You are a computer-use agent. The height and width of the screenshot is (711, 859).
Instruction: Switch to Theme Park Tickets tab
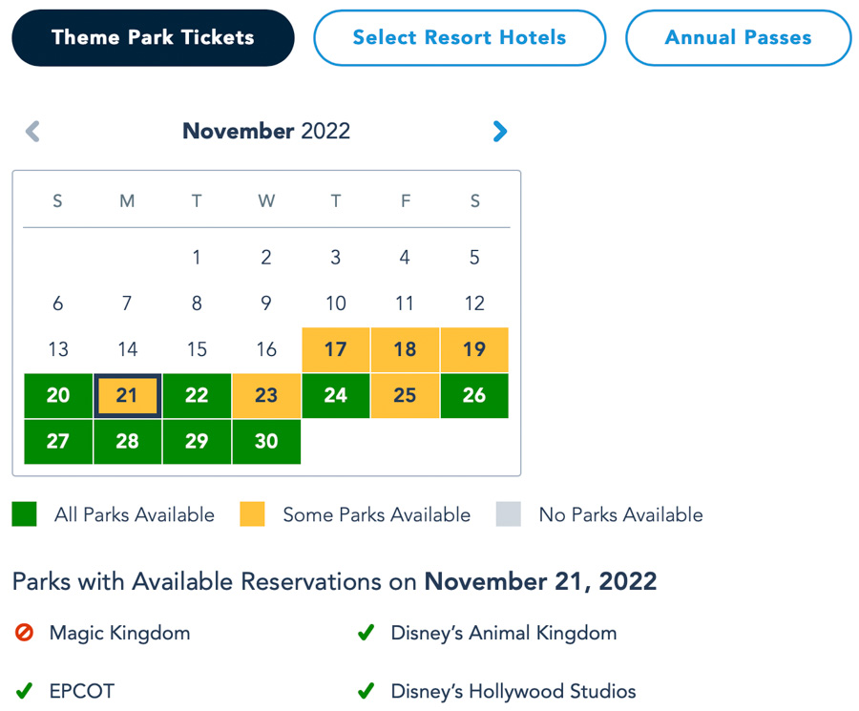tap(153, 38)
